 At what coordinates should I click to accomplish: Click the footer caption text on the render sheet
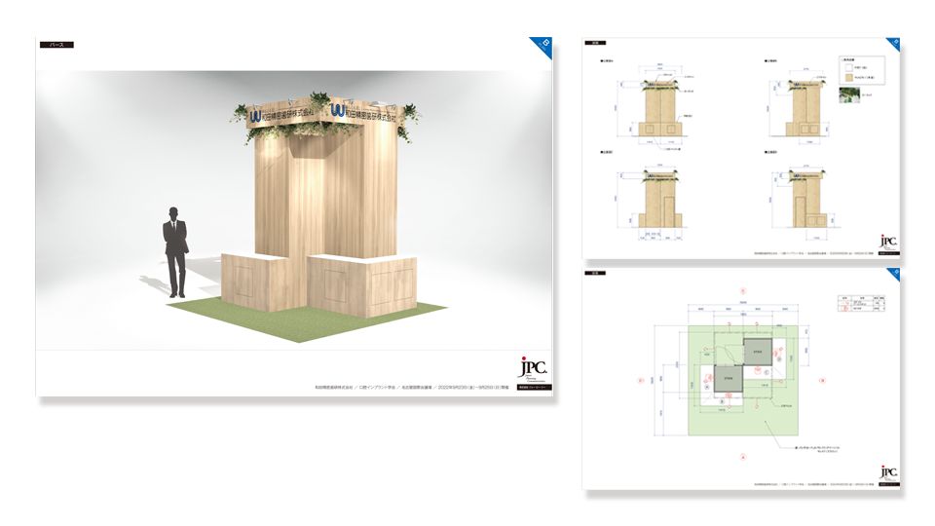pos(411,388)
